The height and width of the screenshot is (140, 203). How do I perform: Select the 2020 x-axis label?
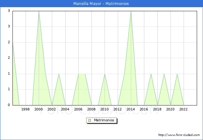[171, 109]
